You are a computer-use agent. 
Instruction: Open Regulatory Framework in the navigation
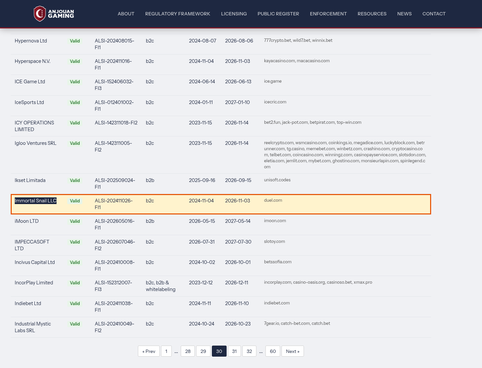[178, 14]
